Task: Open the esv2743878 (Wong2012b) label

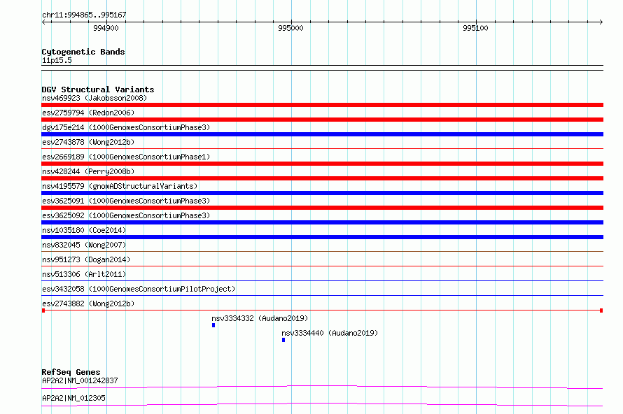Action: 88,142
